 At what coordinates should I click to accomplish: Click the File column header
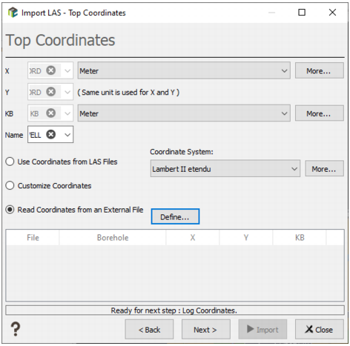pyautogui.click(x=33, y=238)
